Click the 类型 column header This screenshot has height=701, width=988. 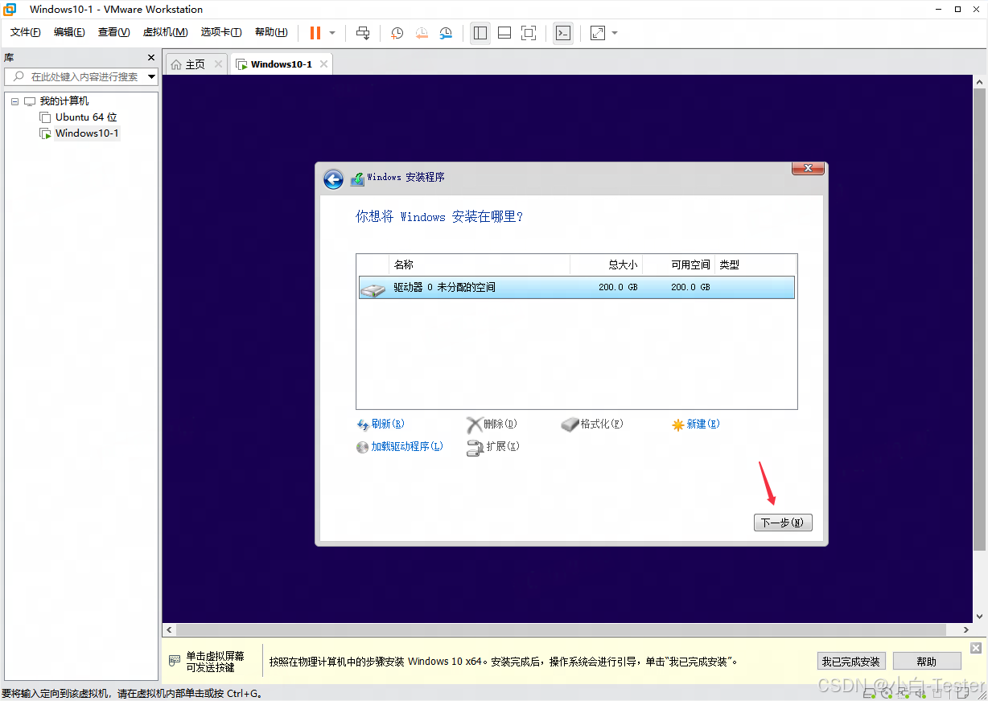tap(755, 264)
